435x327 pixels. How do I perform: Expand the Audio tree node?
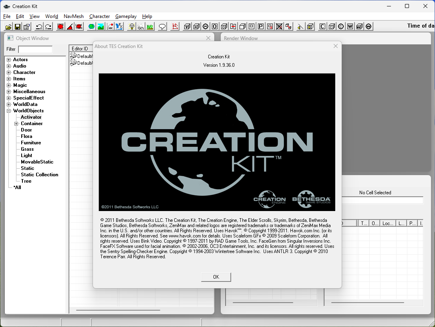point(8,66)
